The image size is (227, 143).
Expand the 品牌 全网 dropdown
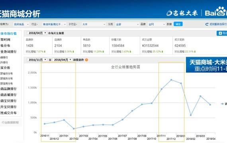pyautogui.click(x=157, y=24)
